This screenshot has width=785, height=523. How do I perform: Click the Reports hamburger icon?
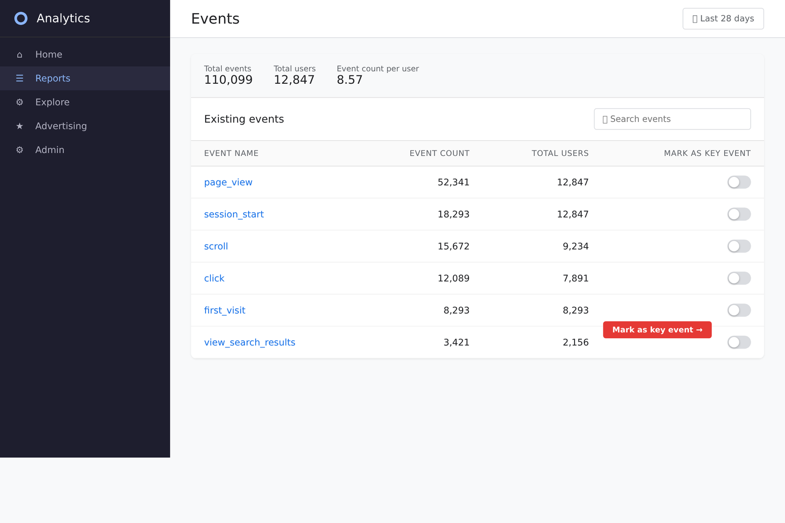pyautogui.click(x=20, y=78)
